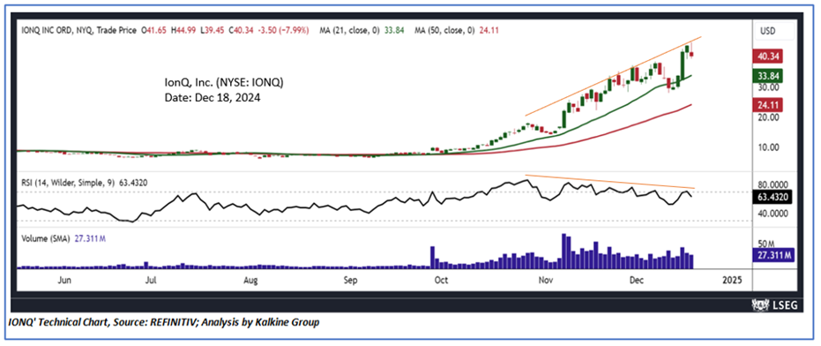
Task: Click the Dec label on time axis
Action: coord(637,281)
